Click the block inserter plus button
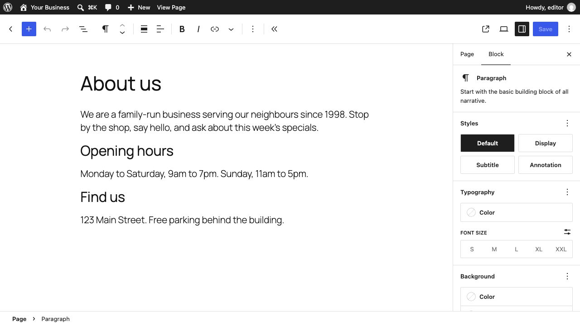580x326 pixels. 29,29
